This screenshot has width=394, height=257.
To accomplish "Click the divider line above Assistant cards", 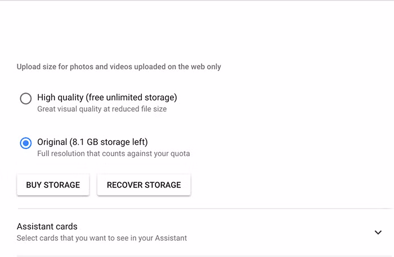I will pos(203,209).
